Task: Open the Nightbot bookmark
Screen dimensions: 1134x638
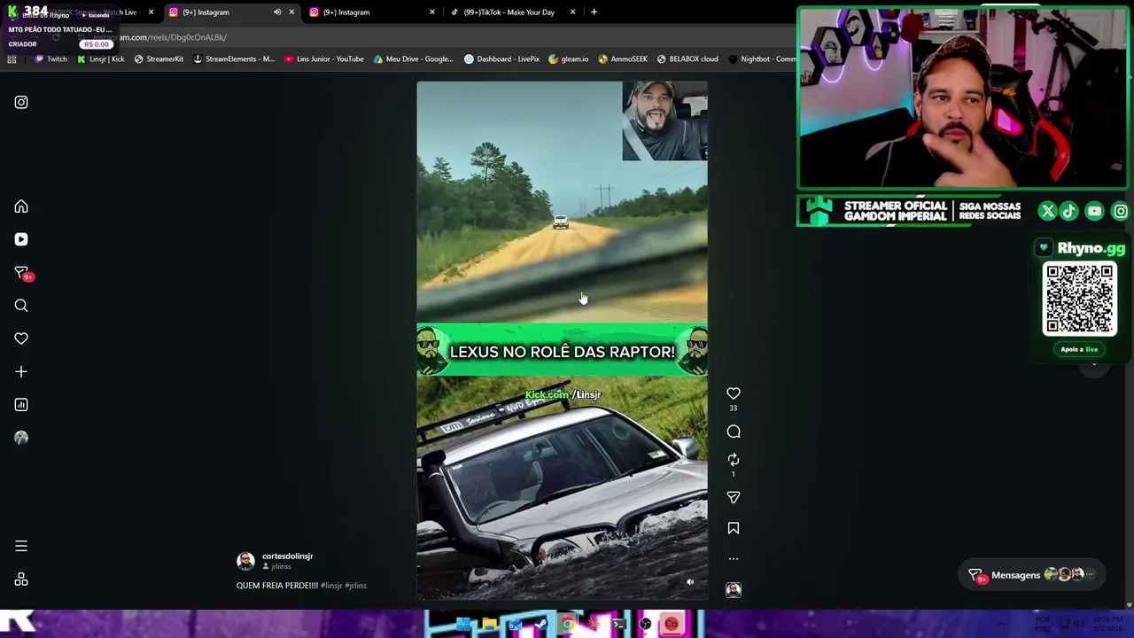Action: tap(762, 59)
